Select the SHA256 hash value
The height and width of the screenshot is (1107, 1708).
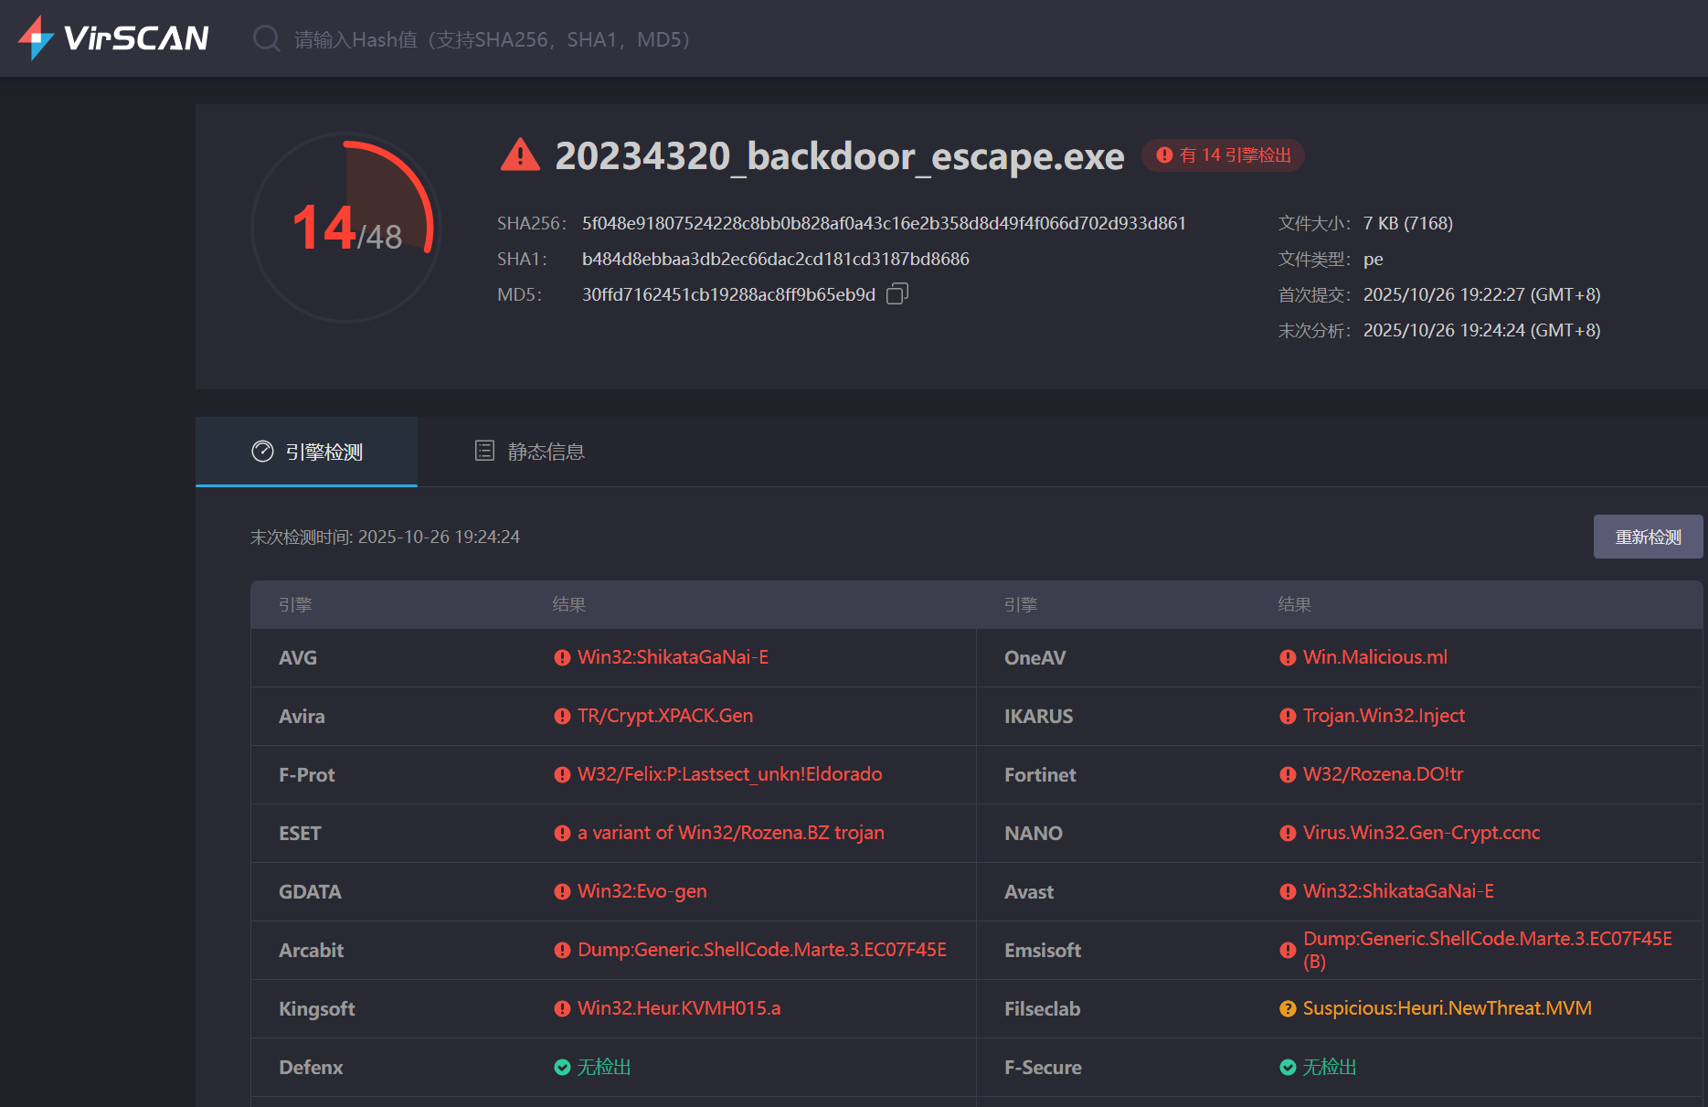tap(884, 223)
